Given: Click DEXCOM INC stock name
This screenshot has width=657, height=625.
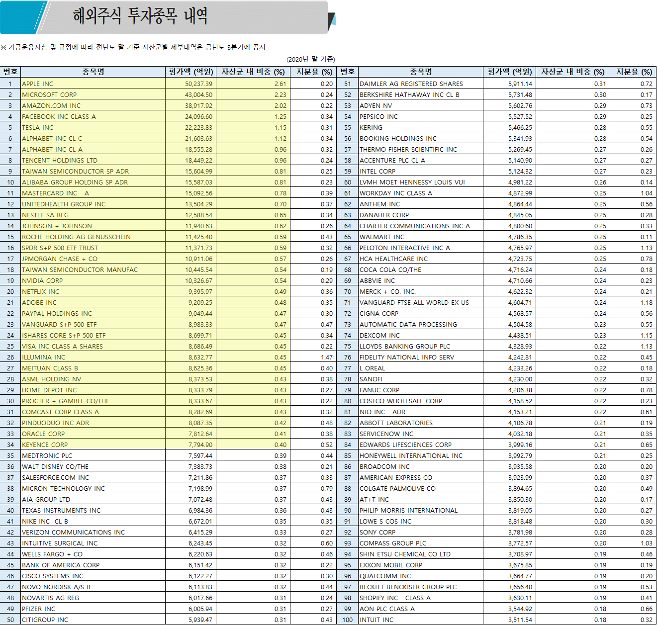Looking at the screenshot, I should pos(421,335).
